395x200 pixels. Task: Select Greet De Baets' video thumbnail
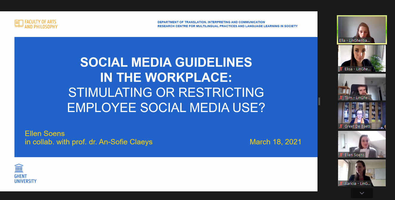coord(362,116)
